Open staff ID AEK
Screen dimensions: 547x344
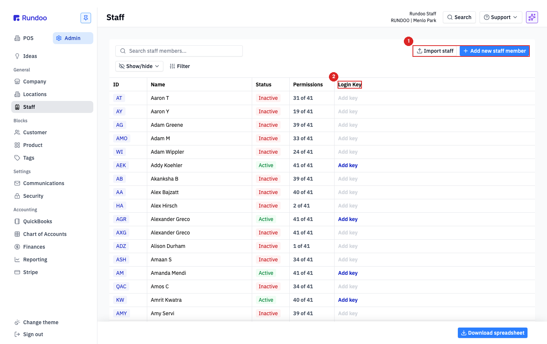121,165
